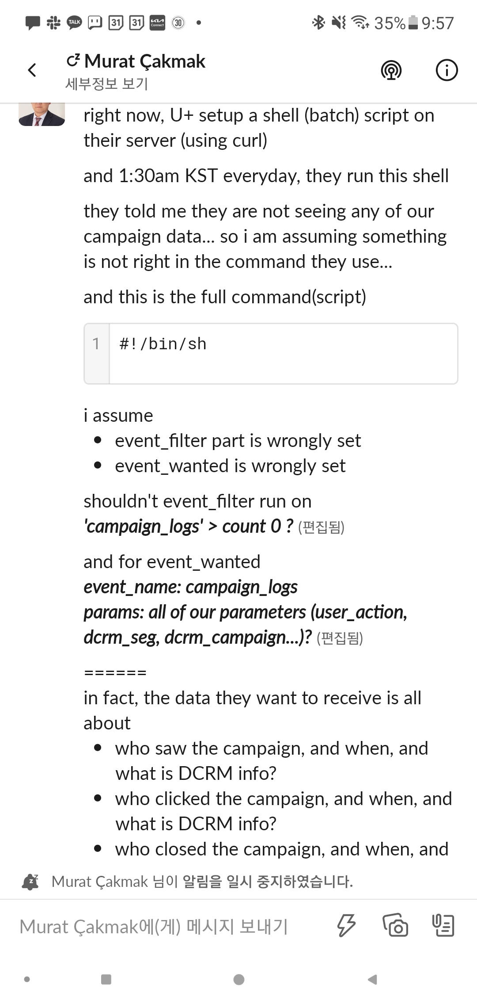Open the #!/bin/sh code snippet block

point(283,353)
